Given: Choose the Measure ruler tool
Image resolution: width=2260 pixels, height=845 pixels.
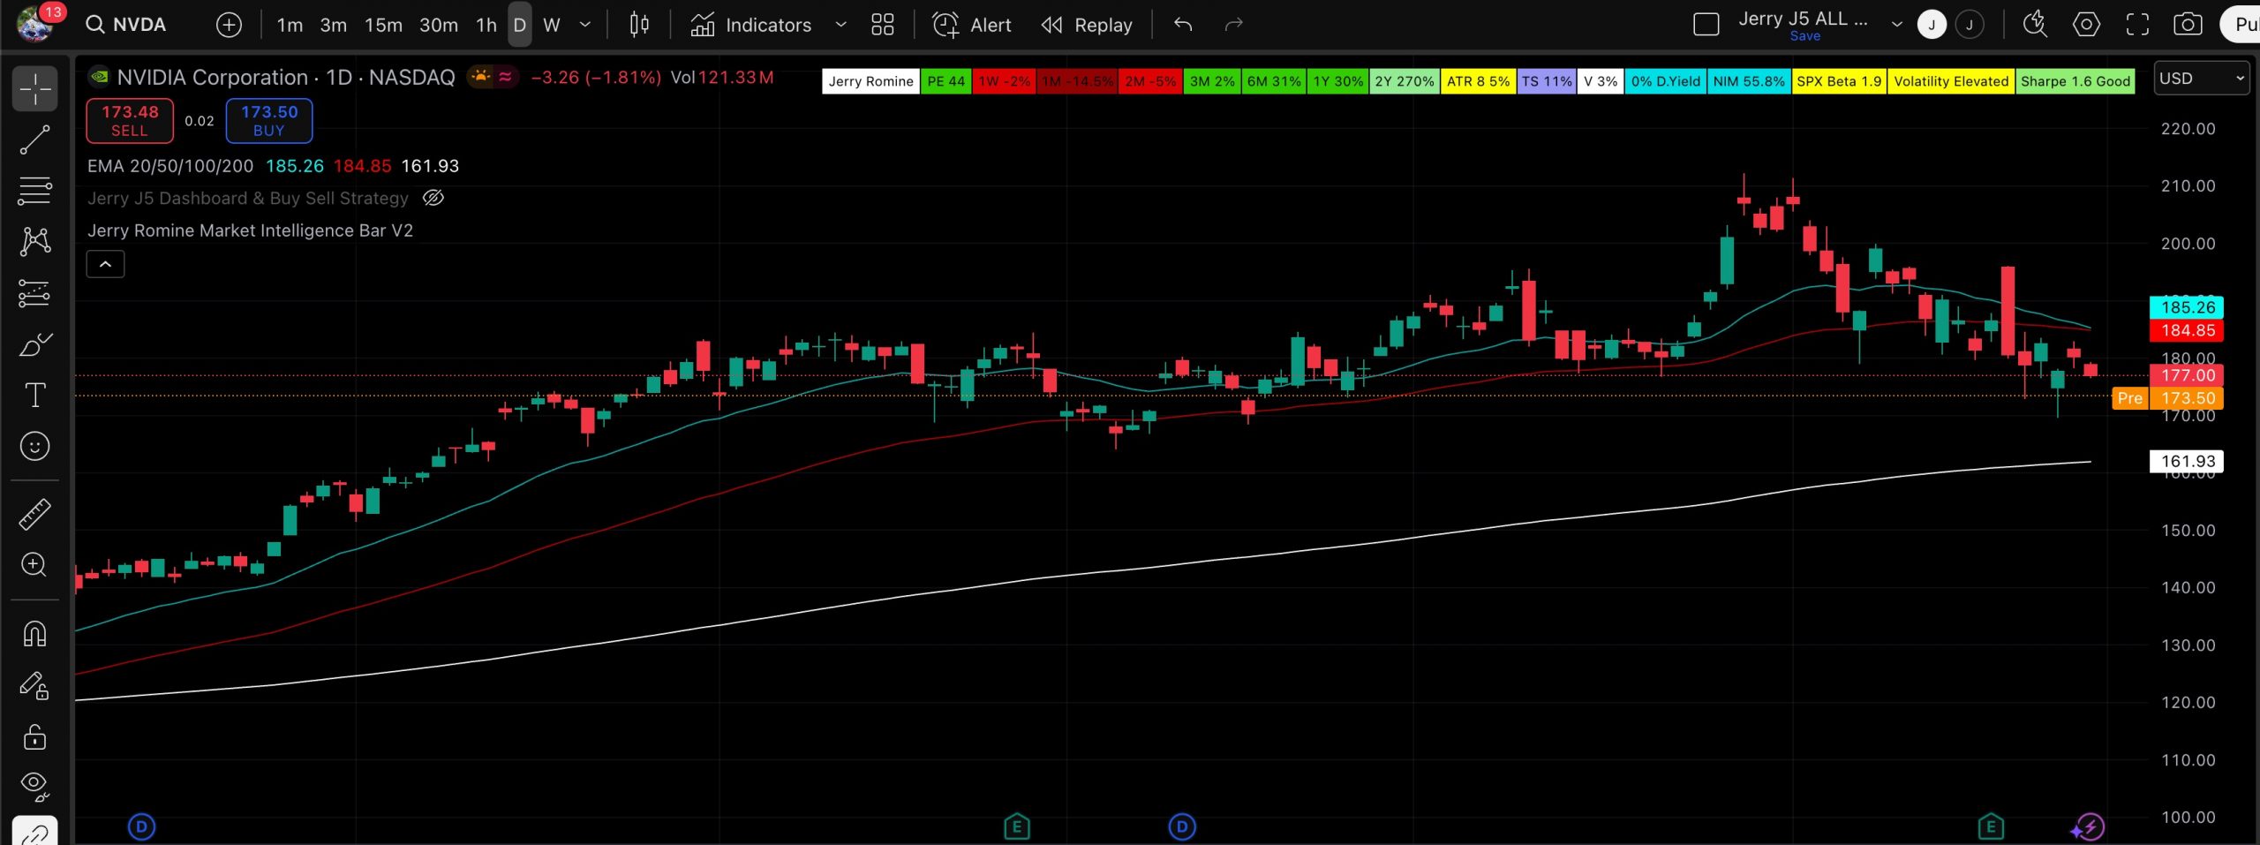Looking at the screenshot, I should click(34, 515).
